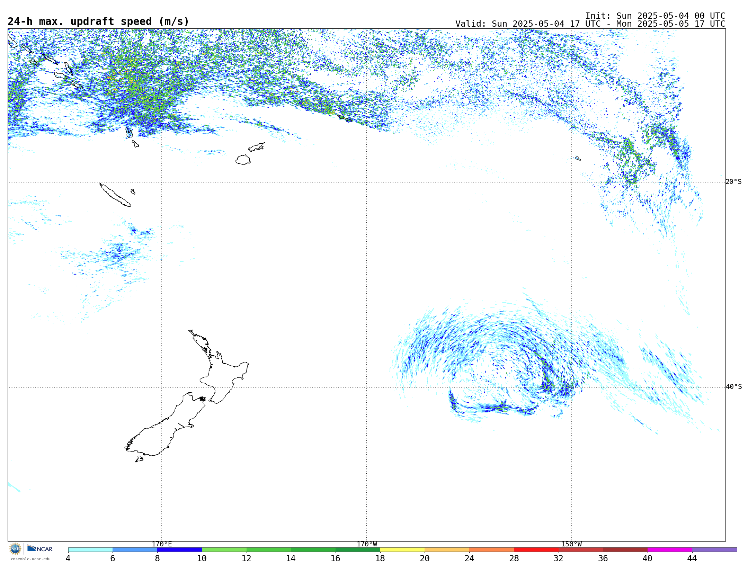The height and width of the screenshot is (563, 748).
Task: Select the dark blue 8-10 color swatch
Action: click(179, 550)
